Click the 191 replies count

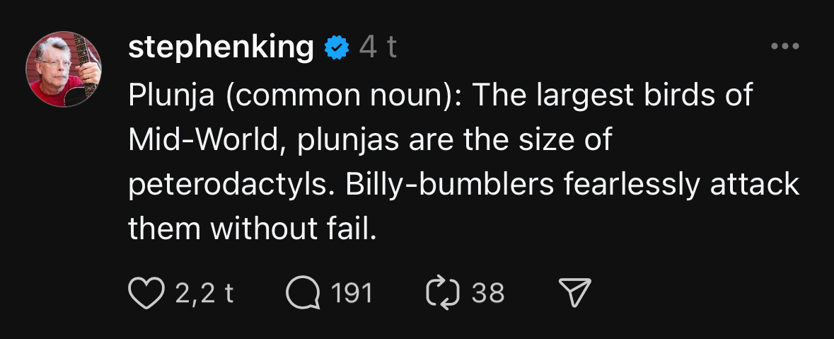click(x=352, y=292)
